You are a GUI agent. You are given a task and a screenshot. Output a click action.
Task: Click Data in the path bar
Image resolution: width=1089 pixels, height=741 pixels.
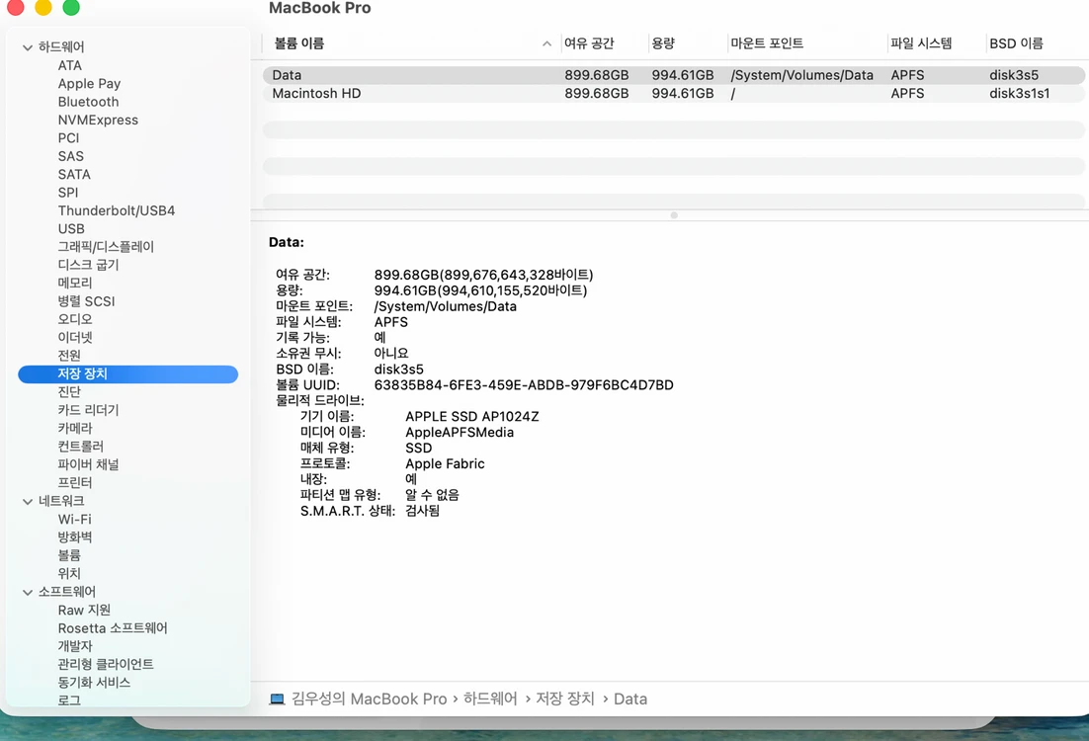coord(630,699)
